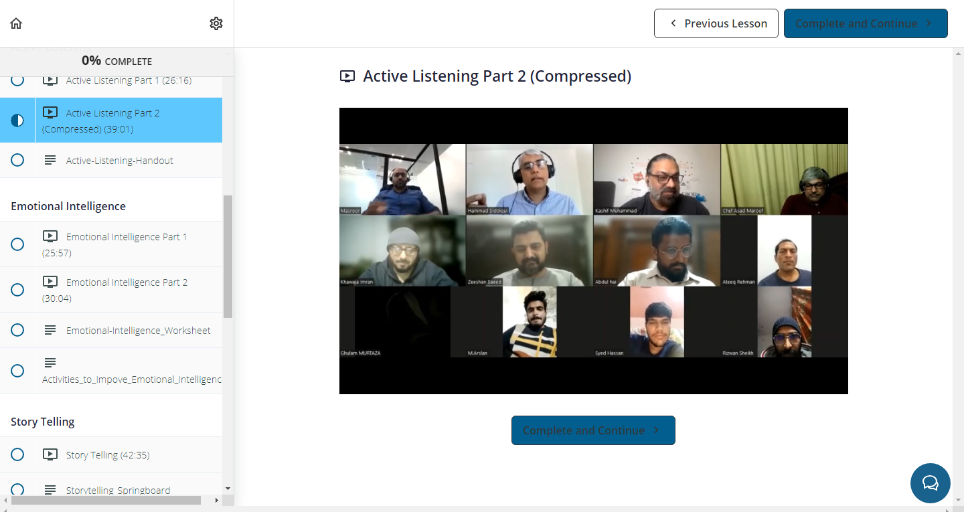Open the chat support bubble icon
964x512 pixels.
(x=931, y=483)
